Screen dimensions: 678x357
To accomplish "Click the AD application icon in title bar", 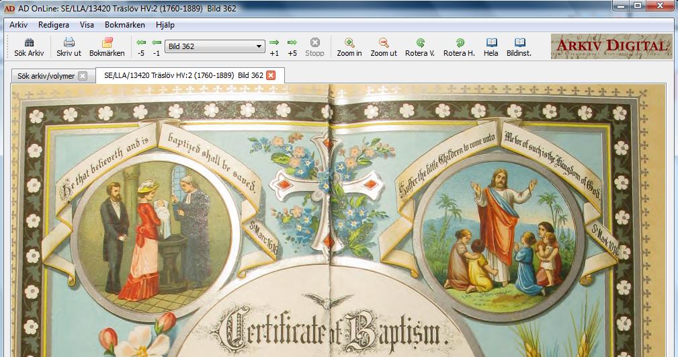I will point(9,8).
